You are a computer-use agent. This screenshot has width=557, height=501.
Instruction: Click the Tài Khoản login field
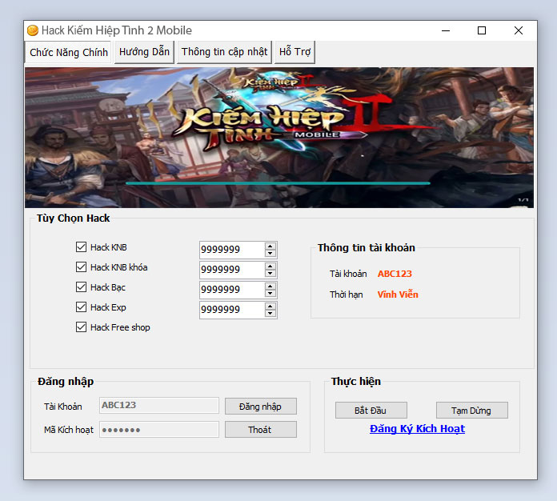click(x=159, y=406)
